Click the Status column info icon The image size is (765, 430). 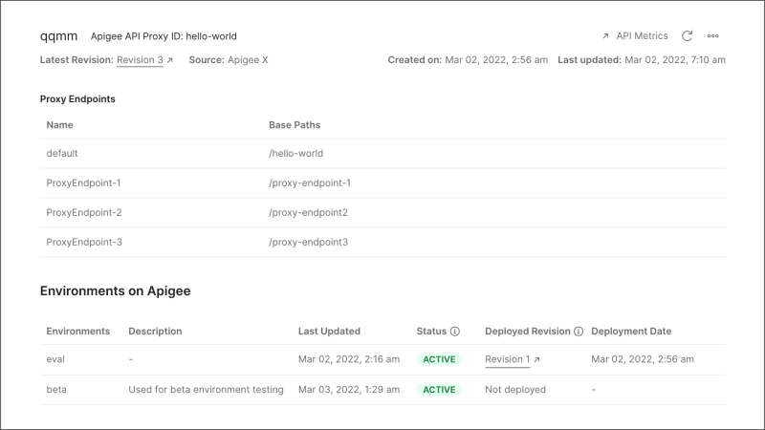[455, 332]
